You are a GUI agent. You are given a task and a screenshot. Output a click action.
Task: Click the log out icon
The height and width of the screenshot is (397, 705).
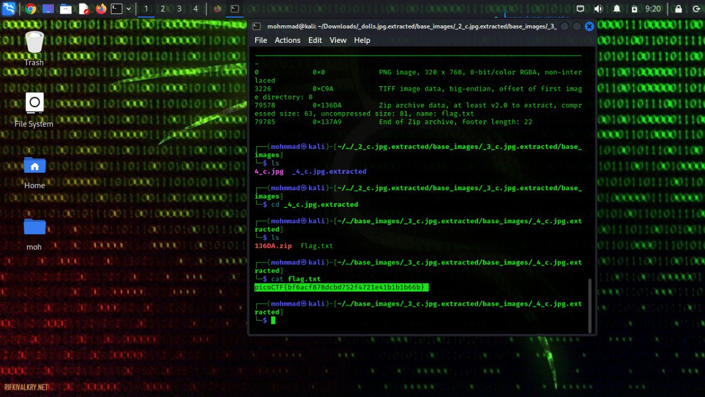696,9
